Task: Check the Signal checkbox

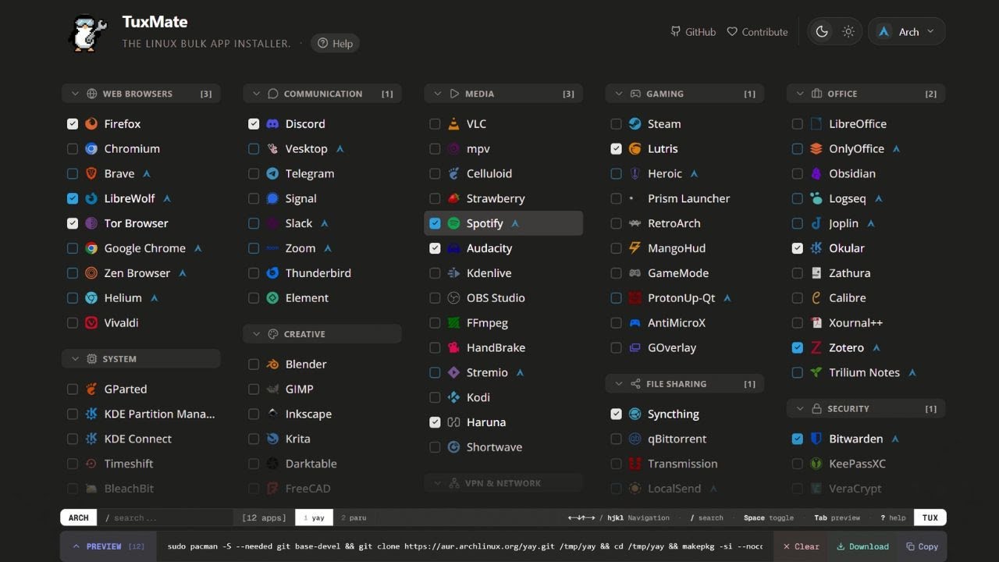Action: pyautogui.click(x=254, y=199)
